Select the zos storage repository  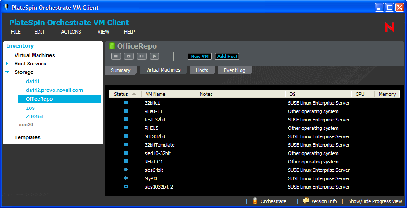(x=30, y=108)
